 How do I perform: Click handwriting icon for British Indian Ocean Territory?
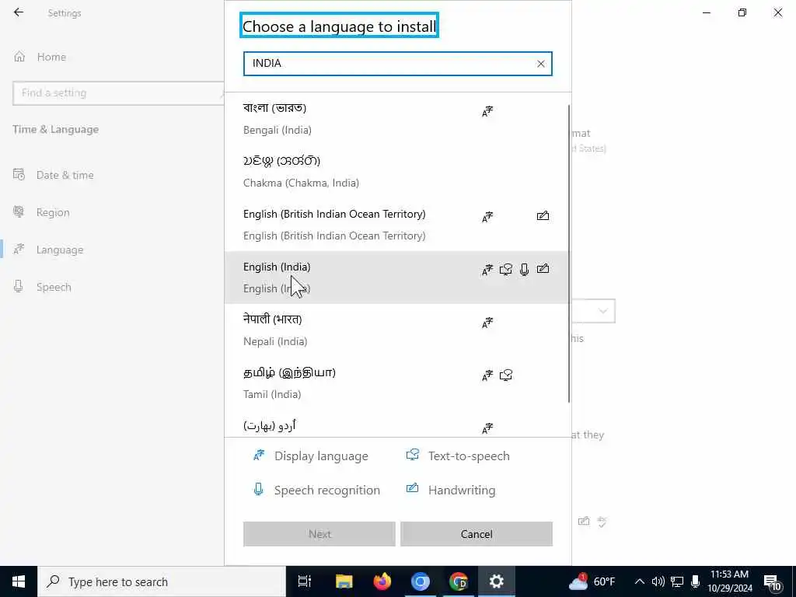pyautogui.click(x=543, y=216)
